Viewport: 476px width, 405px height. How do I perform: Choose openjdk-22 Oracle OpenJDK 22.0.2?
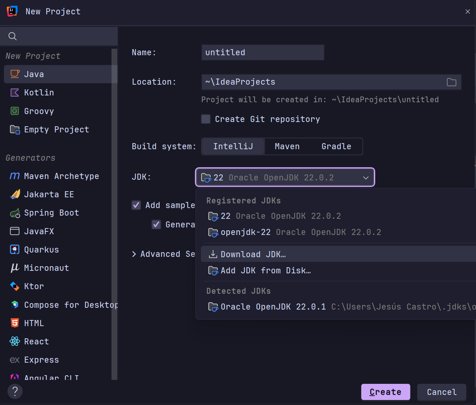[x=338, y=232]
